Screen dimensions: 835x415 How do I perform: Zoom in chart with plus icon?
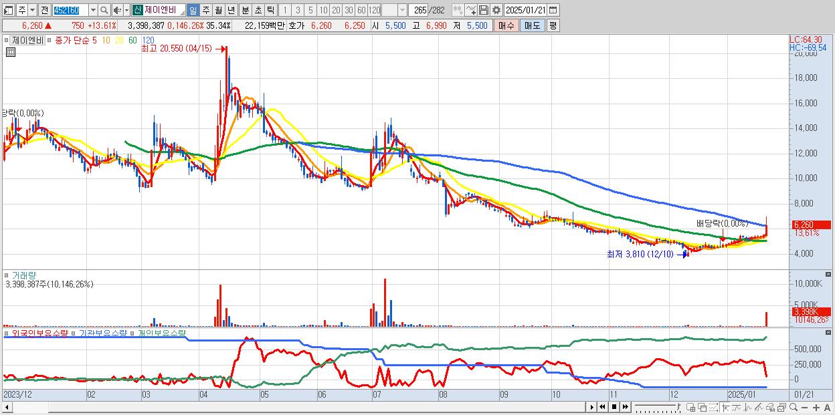tap(816, 408)
